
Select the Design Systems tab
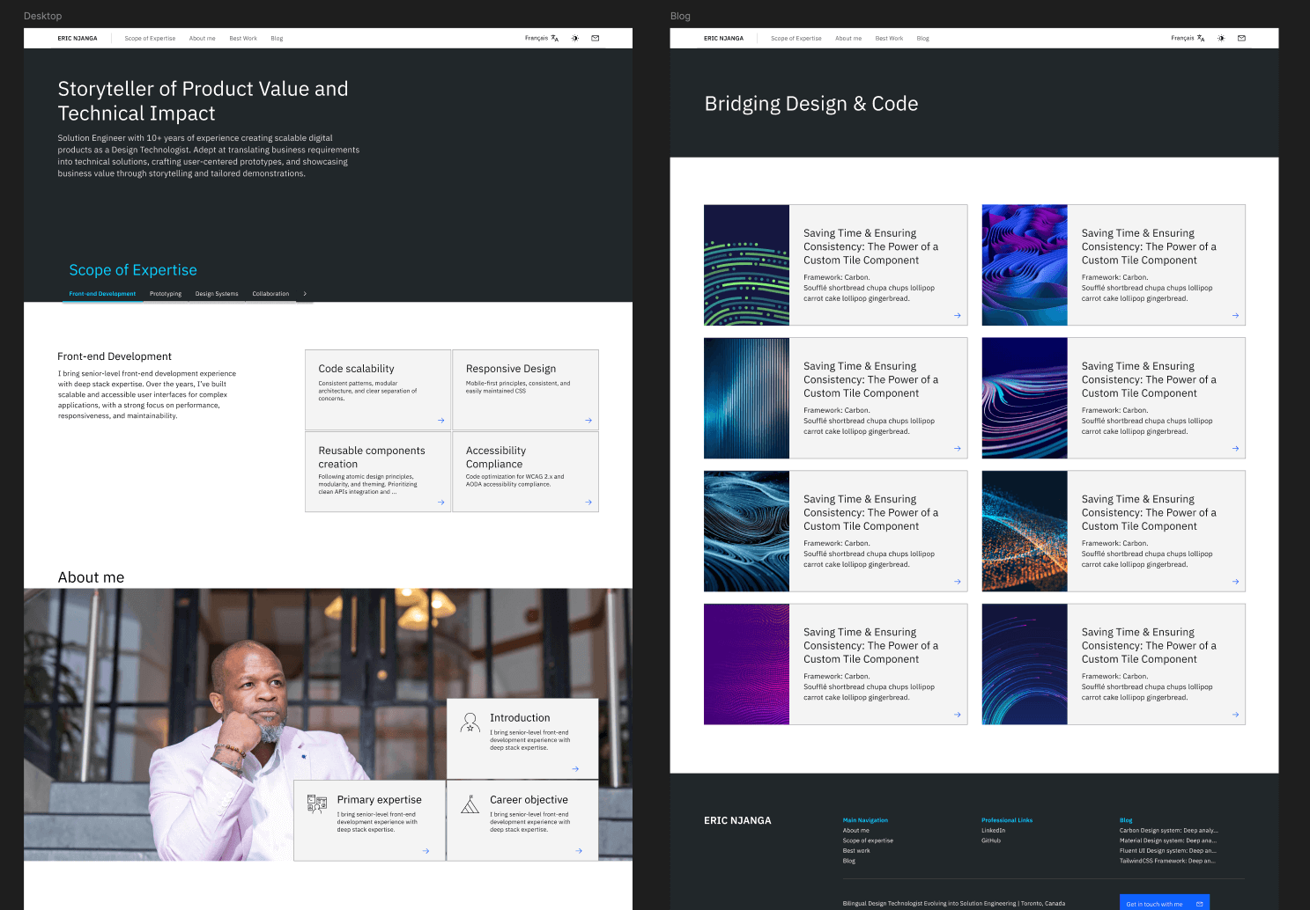point(217,294)
